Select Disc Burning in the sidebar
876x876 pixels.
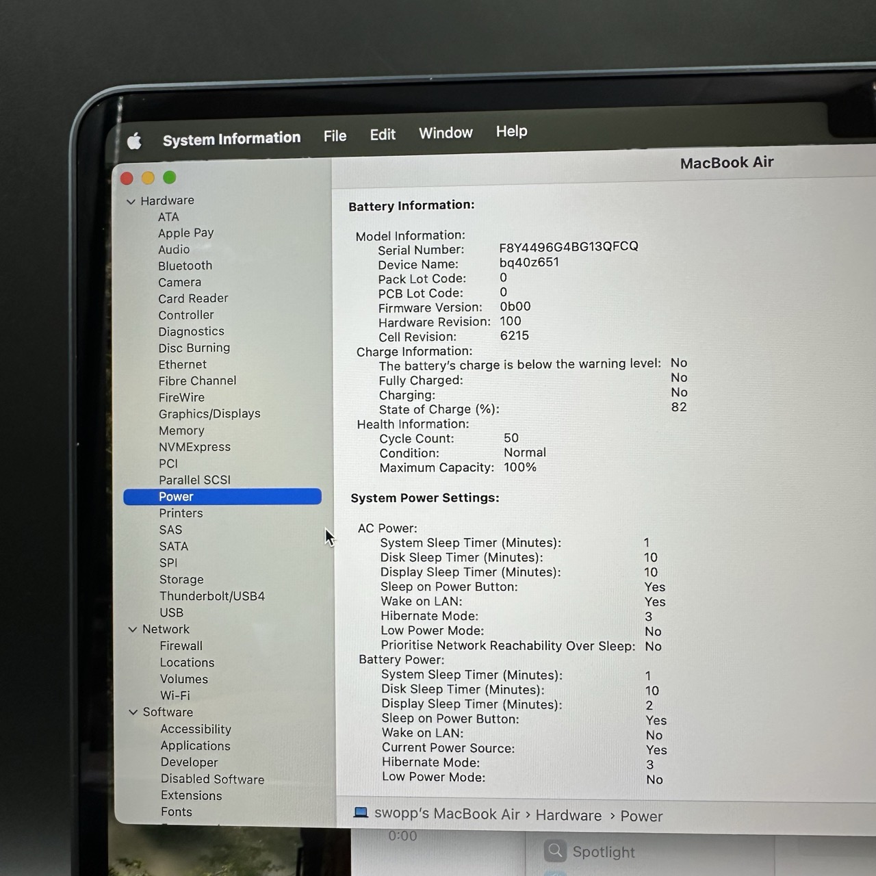(194, 348)
